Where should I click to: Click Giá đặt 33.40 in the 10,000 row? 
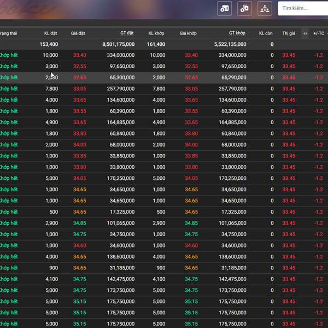tap(79, 55)
